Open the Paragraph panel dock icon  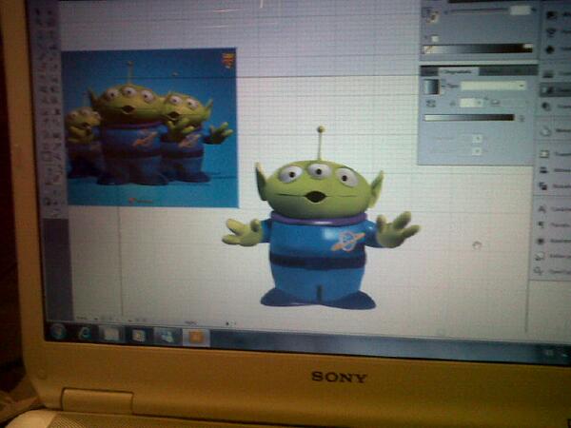541,224
